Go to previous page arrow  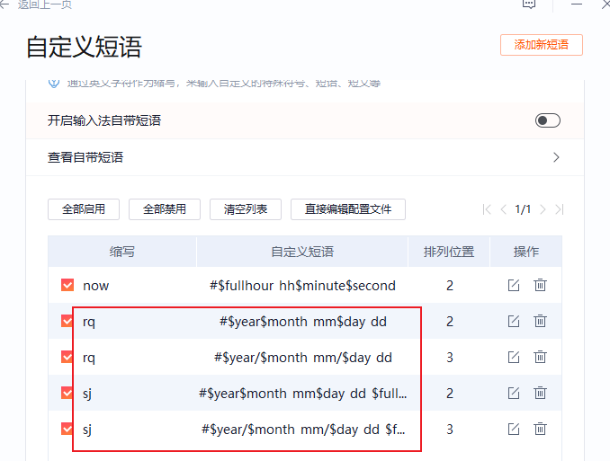(x=504, y=209)
